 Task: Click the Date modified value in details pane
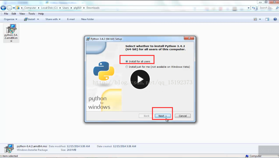click(x=78, y=146)
